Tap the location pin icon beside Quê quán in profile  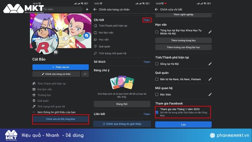coord(34,101)
